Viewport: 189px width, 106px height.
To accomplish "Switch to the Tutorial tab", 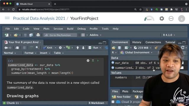I will (x=170, y=42).
